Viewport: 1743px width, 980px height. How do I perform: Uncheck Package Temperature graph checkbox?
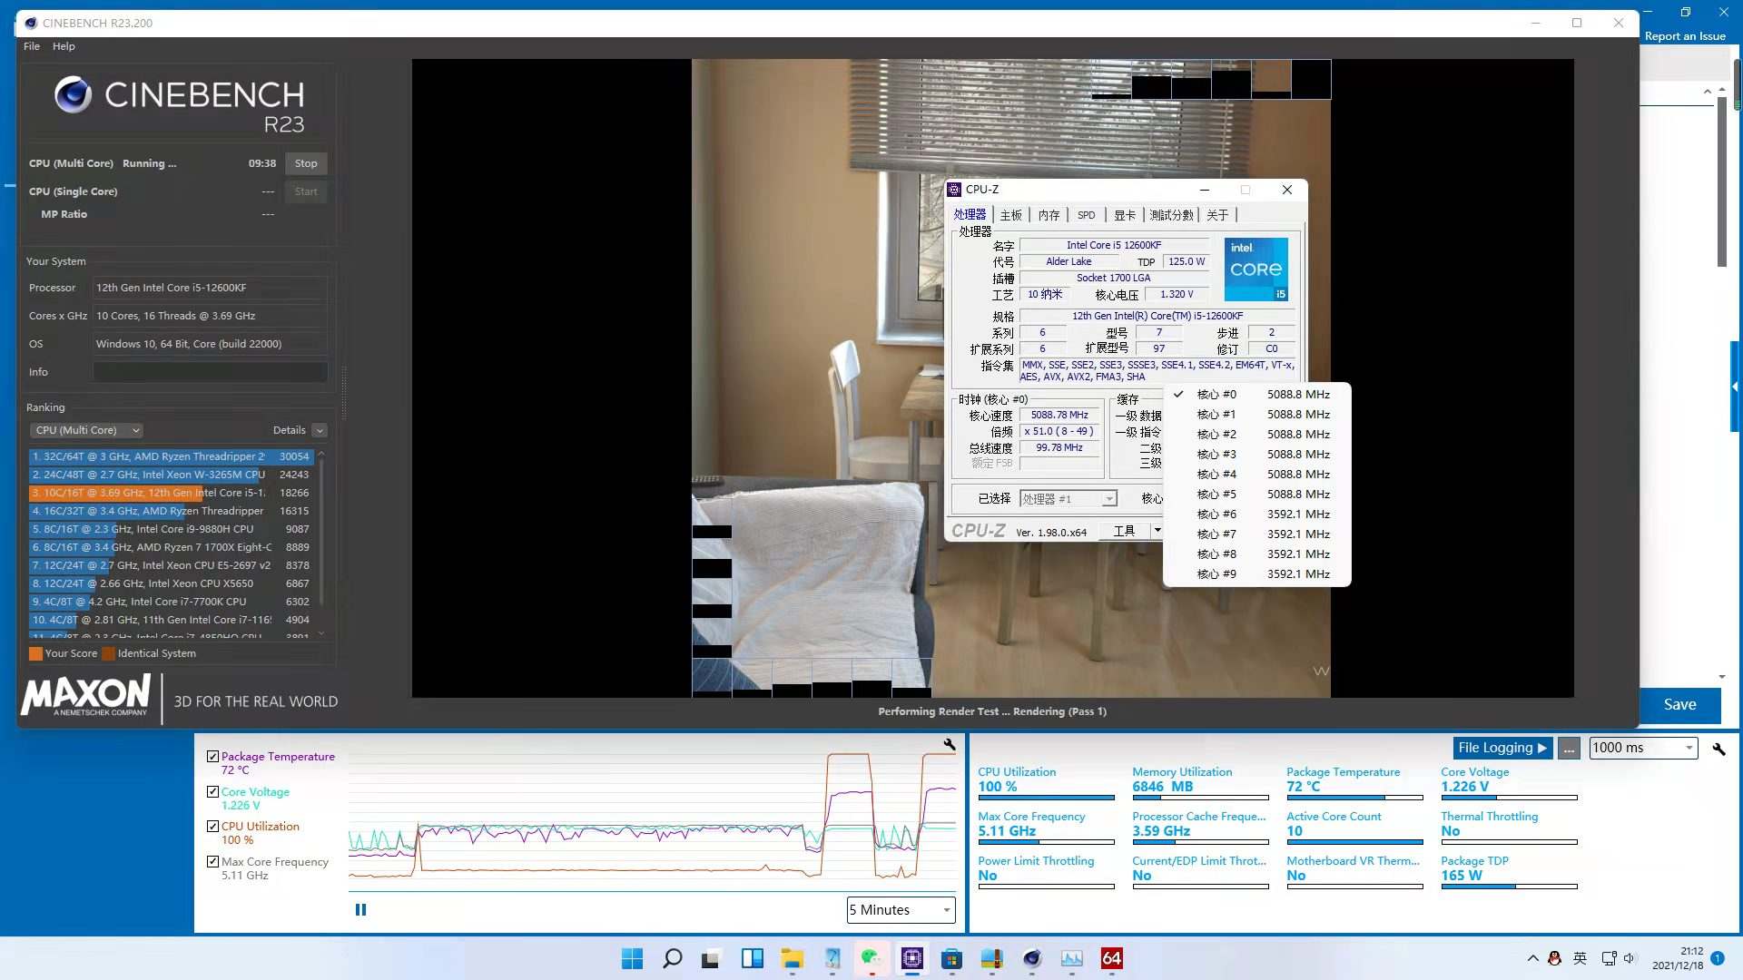(212, 756)
